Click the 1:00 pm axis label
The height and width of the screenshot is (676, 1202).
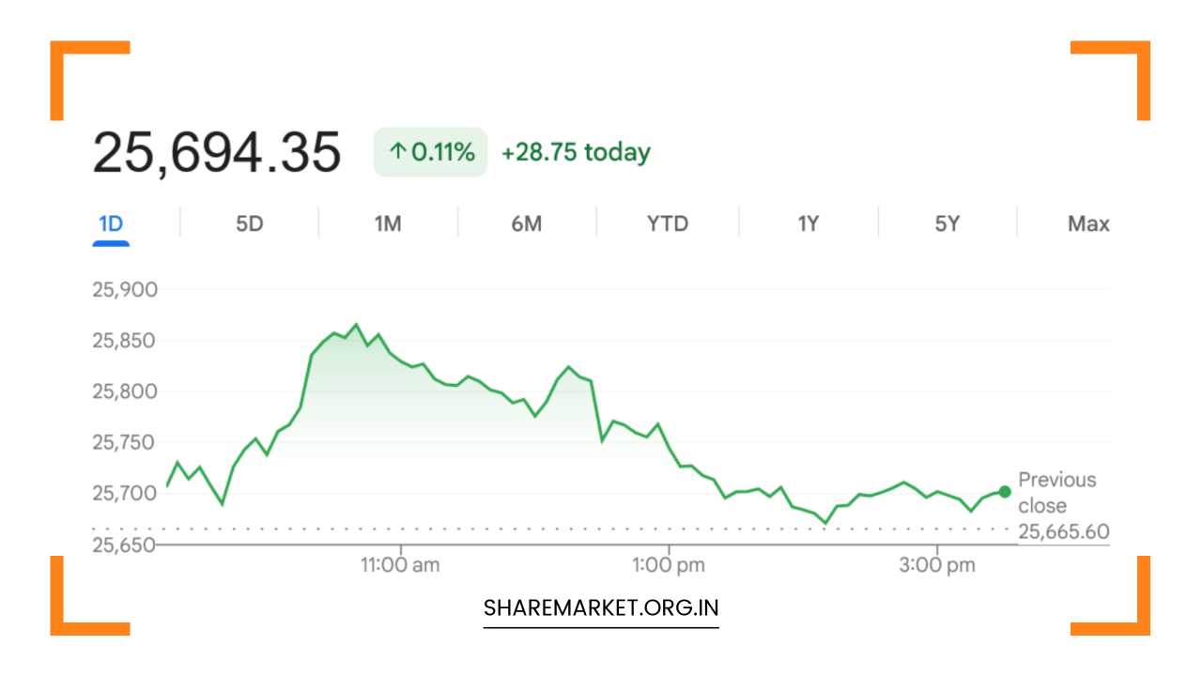coord(669,565)
